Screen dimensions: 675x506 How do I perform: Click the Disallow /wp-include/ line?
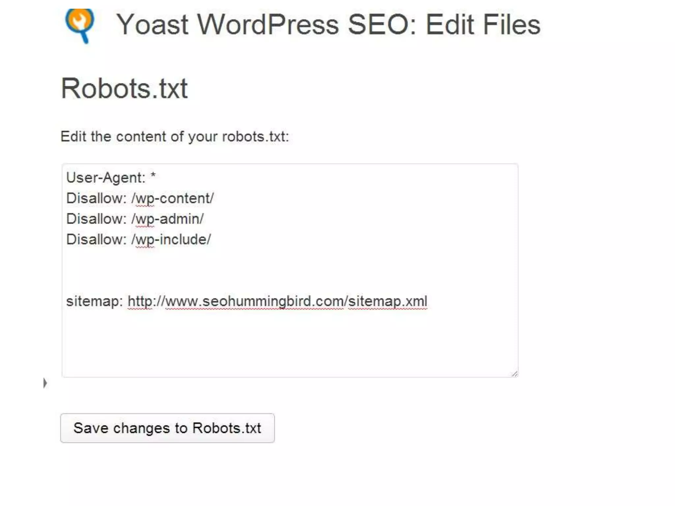138,239
